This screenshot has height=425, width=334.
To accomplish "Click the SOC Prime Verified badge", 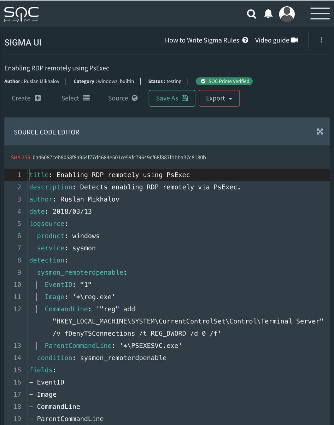I will (224, 81).
